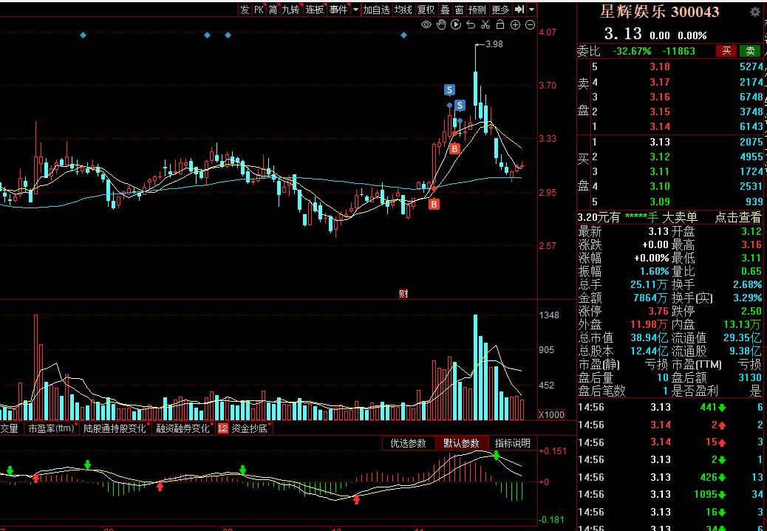Click the upper S sell marker

click(449, 89)
